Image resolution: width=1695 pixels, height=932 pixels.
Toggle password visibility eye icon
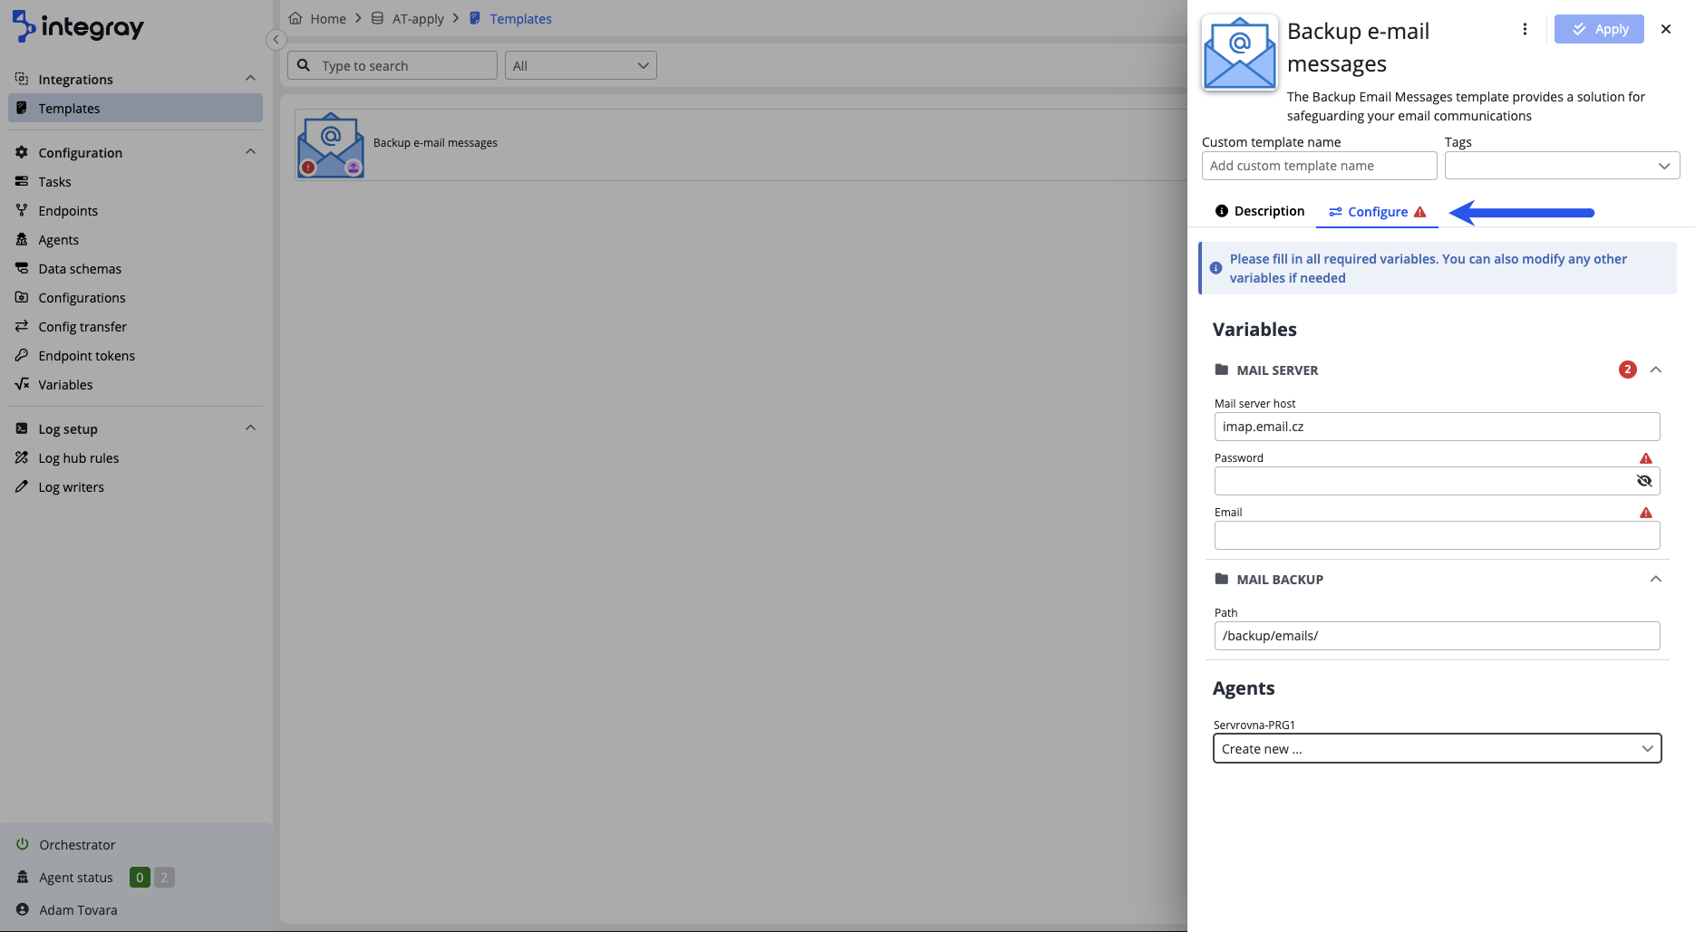click(1644, 481)
